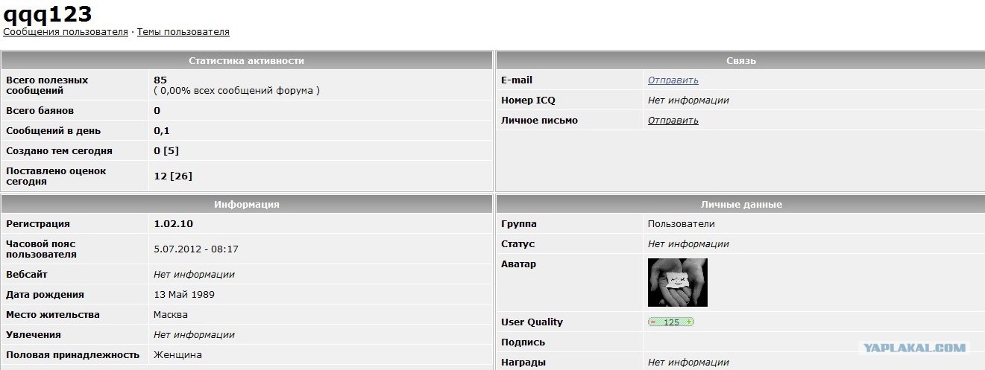This screenshot has height=370, width=985.
Task: Click the Номер ICQ label
Action: coord(528,101)
